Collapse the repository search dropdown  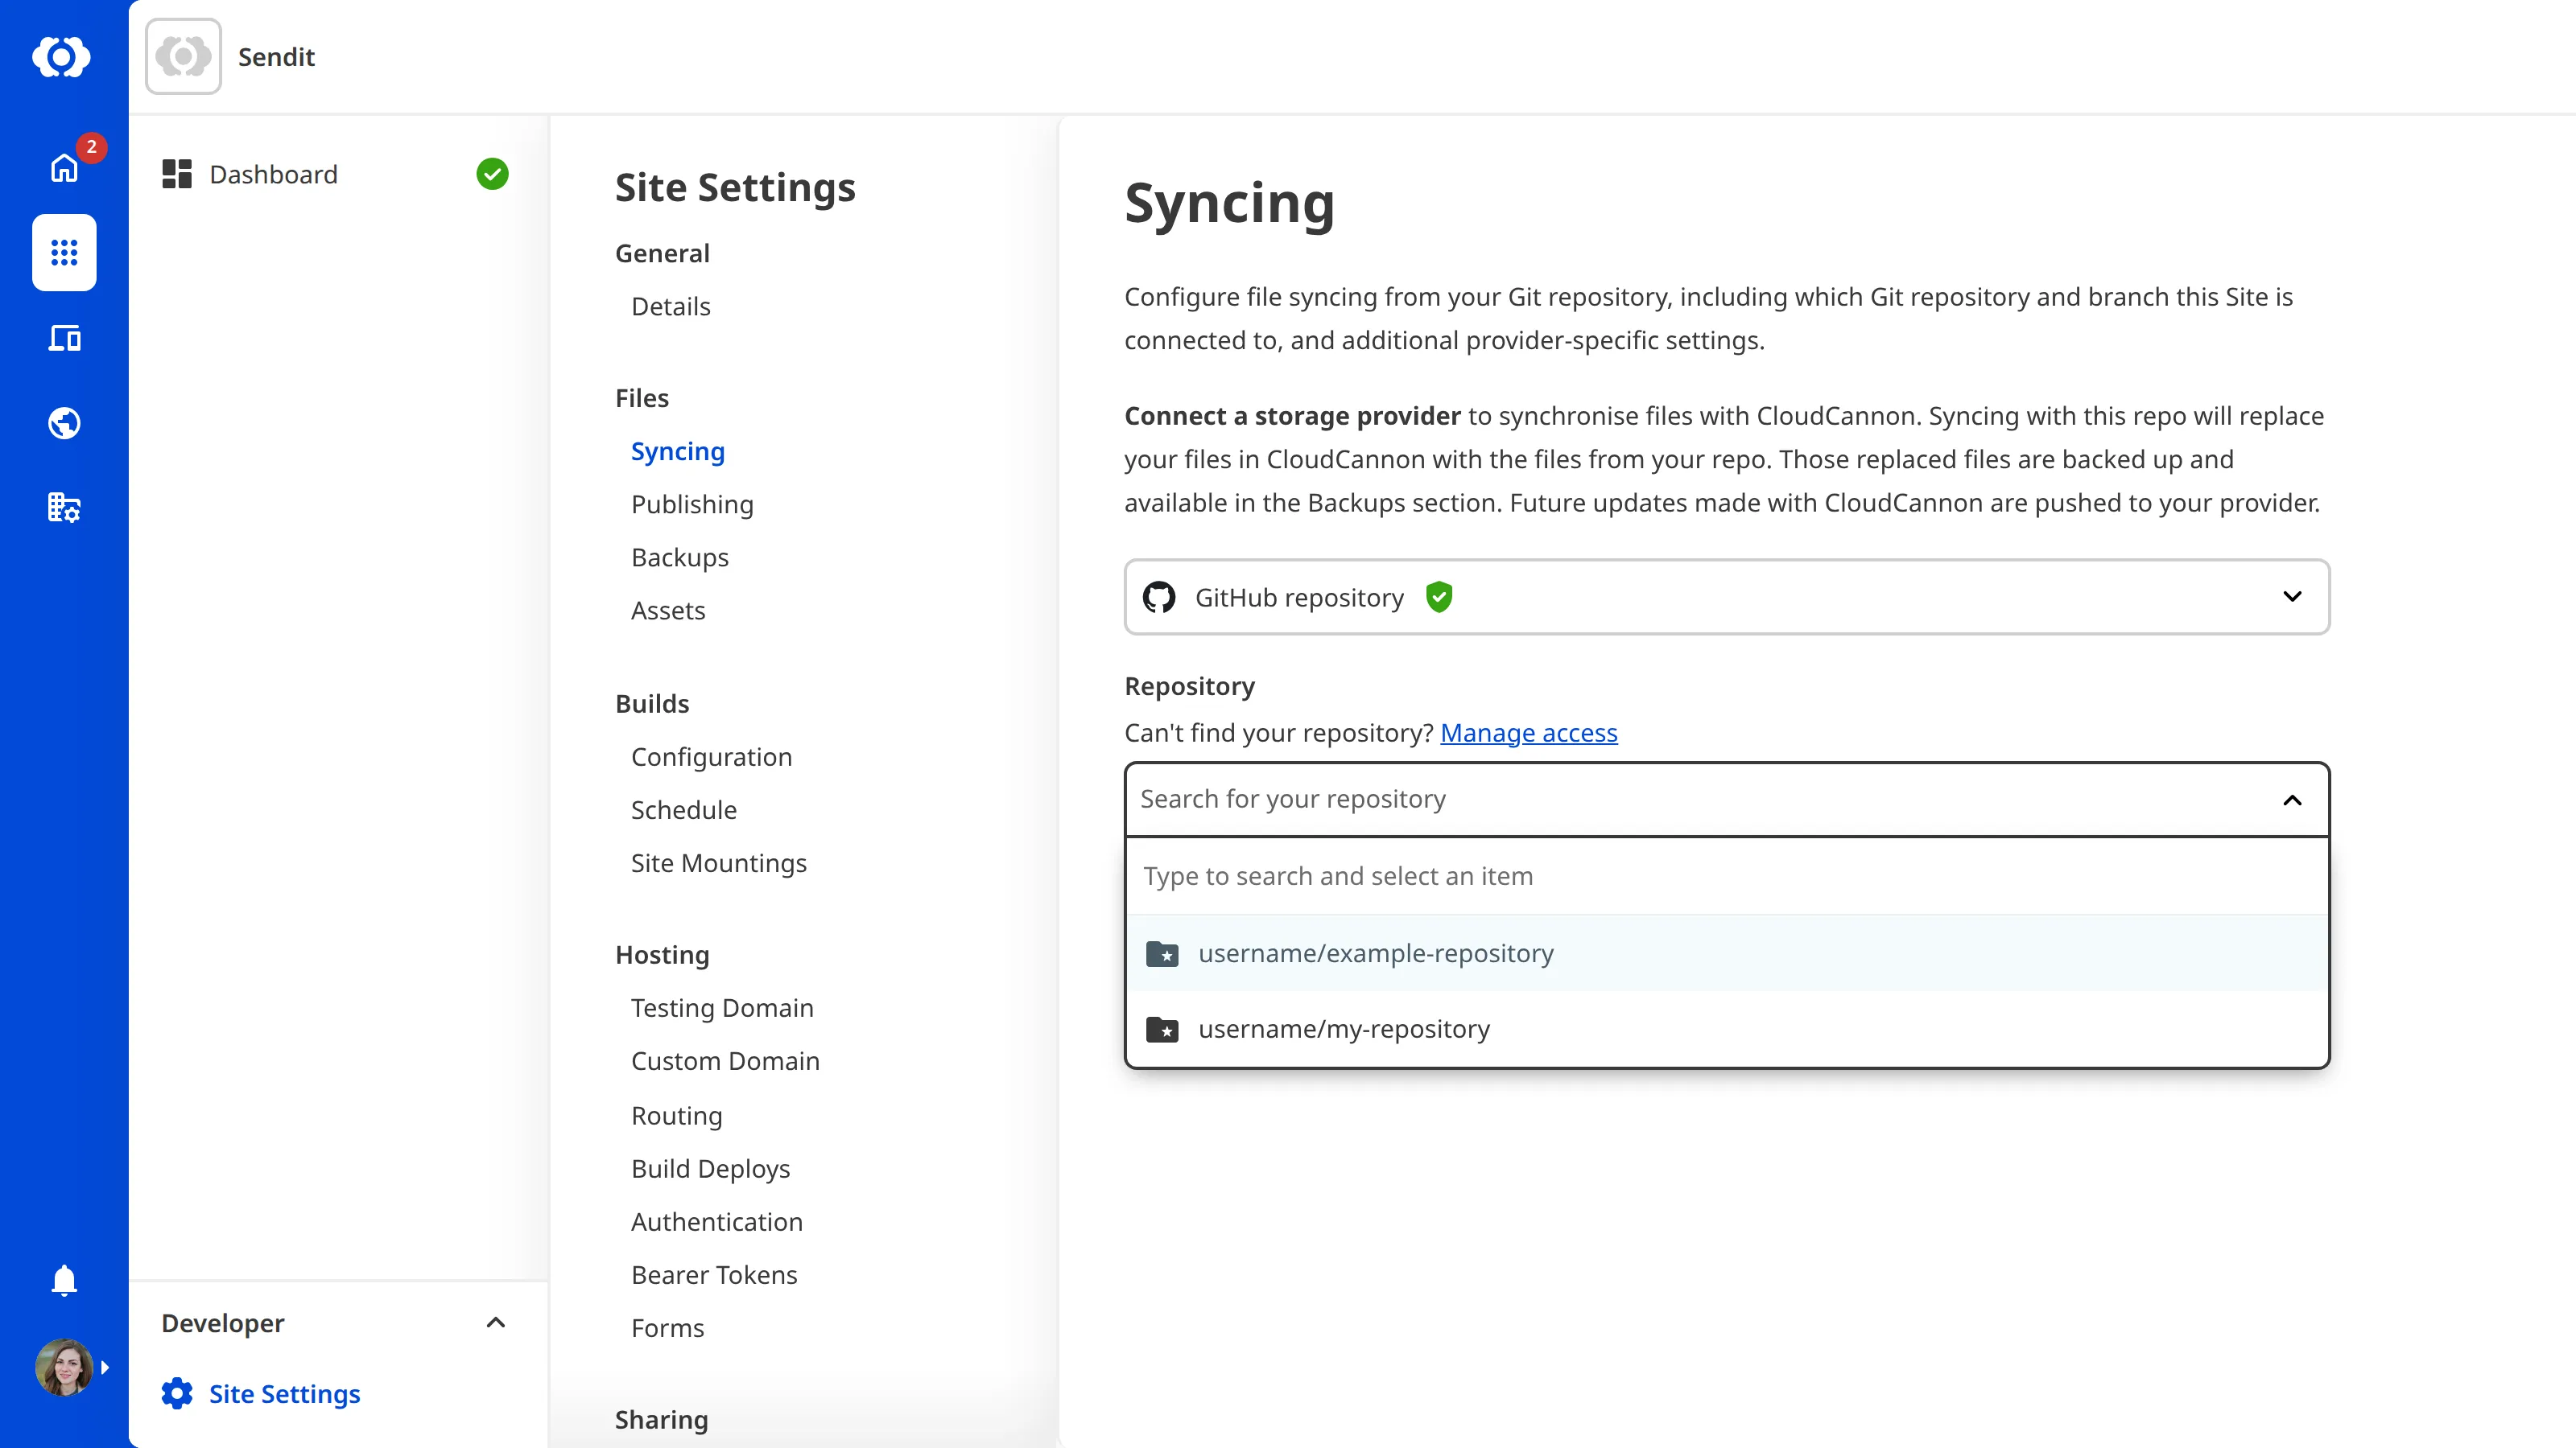click(2292, 800)
